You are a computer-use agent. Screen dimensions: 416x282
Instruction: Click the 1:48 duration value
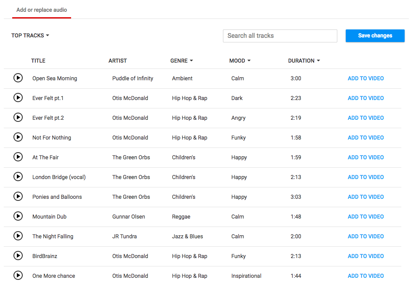tap(296, 217)
